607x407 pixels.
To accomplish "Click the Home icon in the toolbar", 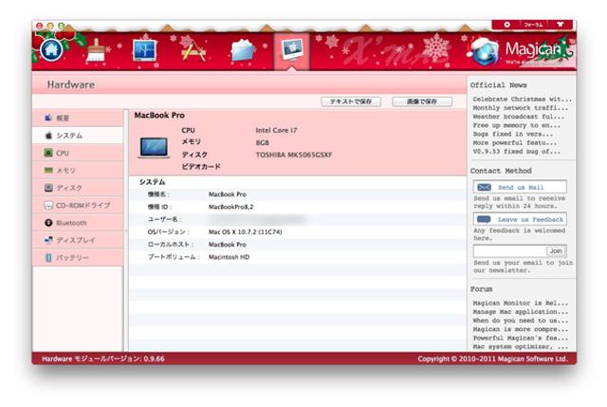I will 52,50.
